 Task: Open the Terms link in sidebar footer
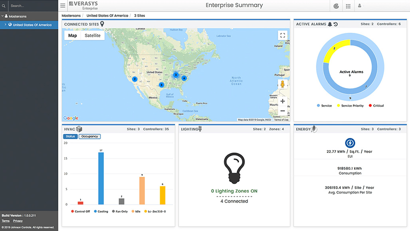coord(6,221)
